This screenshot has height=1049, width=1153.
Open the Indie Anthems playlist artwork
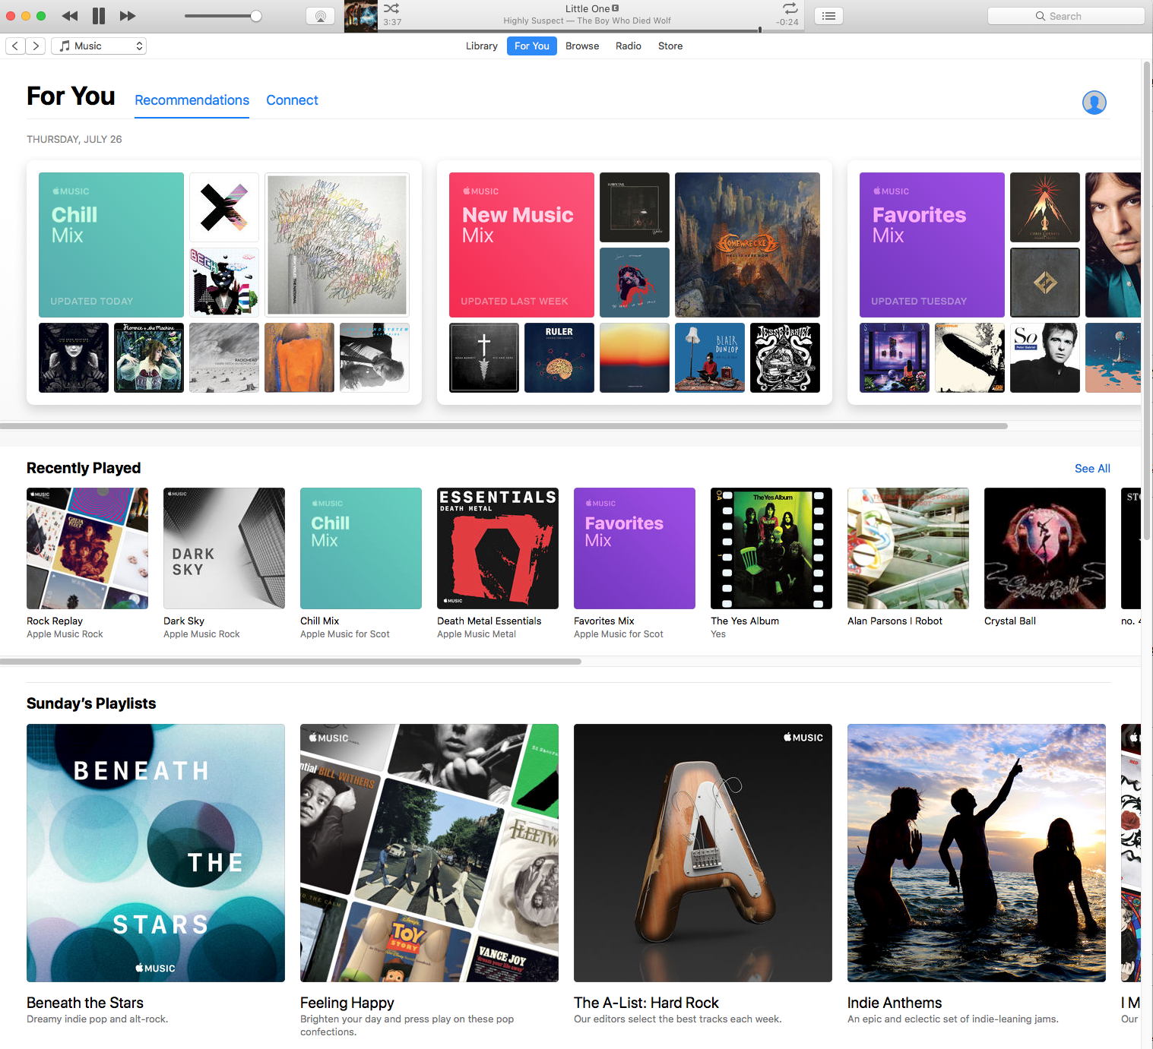pyautogui.click(x=977, y=853)
